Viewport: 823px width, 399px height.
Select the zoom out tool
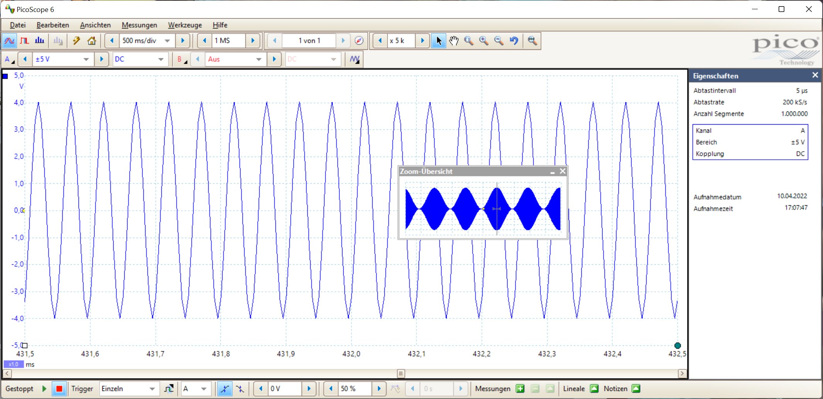pyautogui.click(x=499, y=41)
